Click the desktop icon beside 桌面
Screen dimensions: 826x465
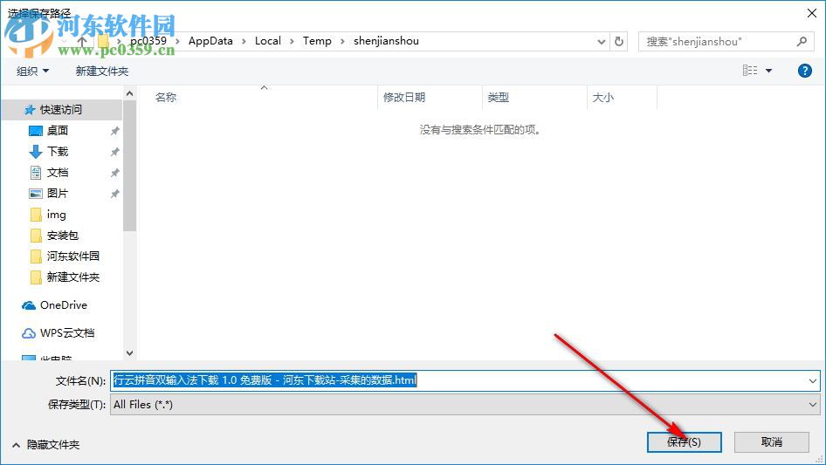coord(35,131)
